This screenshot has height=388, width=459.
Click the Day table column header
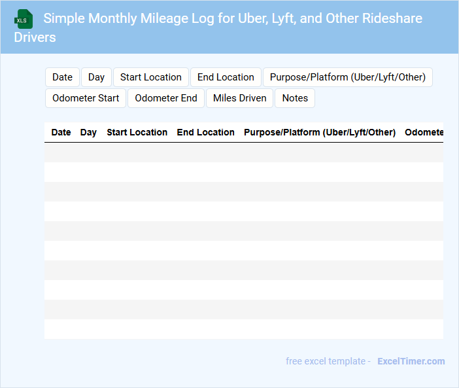pos(88,132)
